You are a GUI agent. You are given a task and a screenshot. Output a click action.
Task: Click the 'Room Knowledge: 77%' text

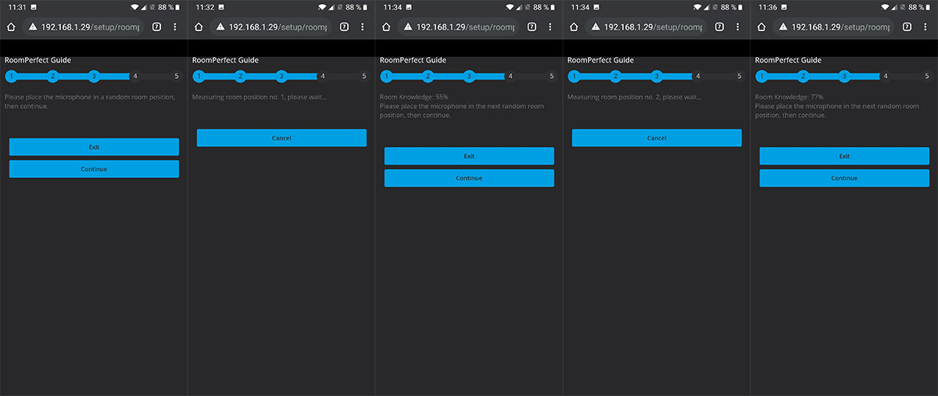789,97
